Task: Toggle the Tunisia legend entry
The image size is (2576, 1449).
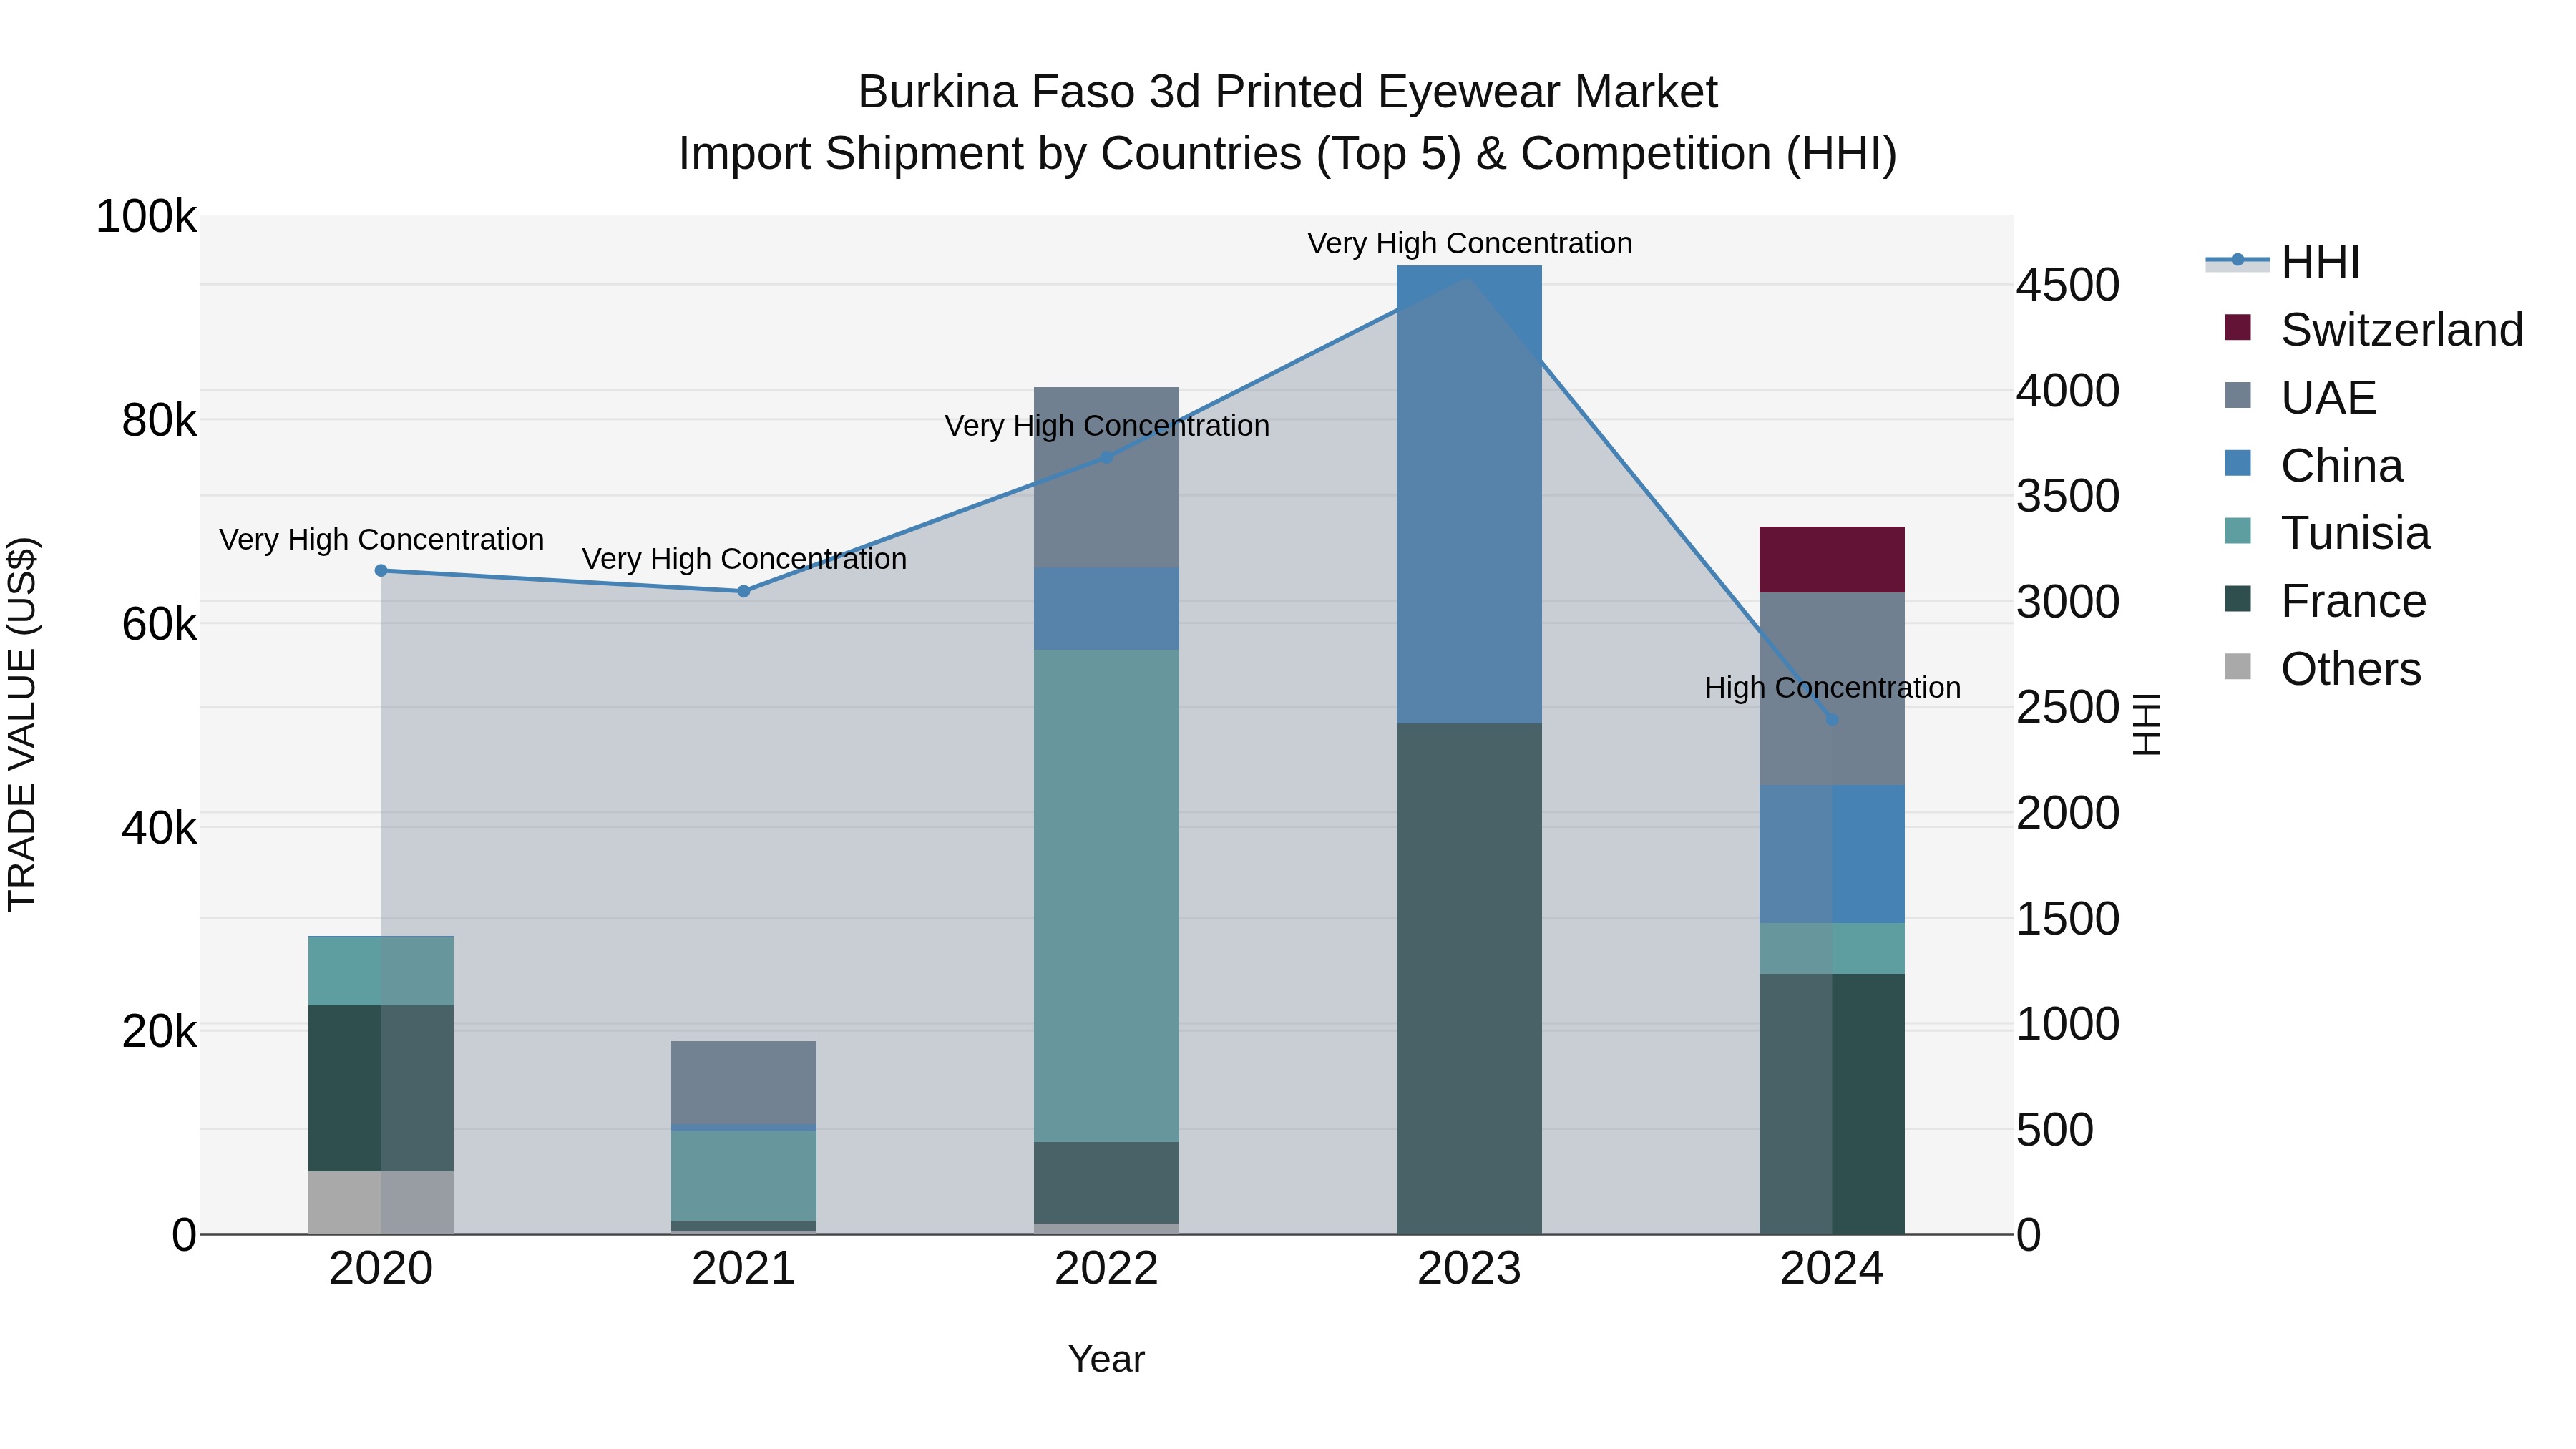Action: coord(2326,533)
